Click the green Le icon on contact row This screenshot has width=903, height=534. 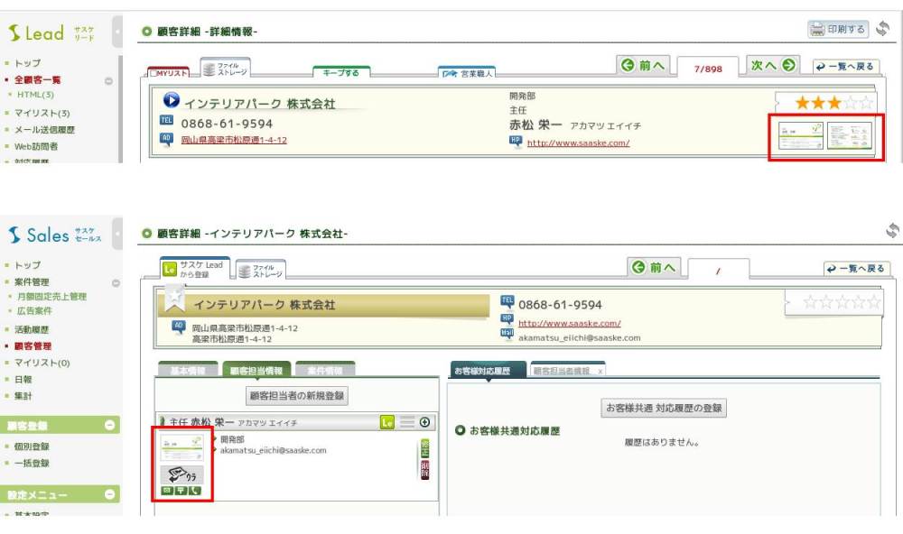[x=387, y=422]
